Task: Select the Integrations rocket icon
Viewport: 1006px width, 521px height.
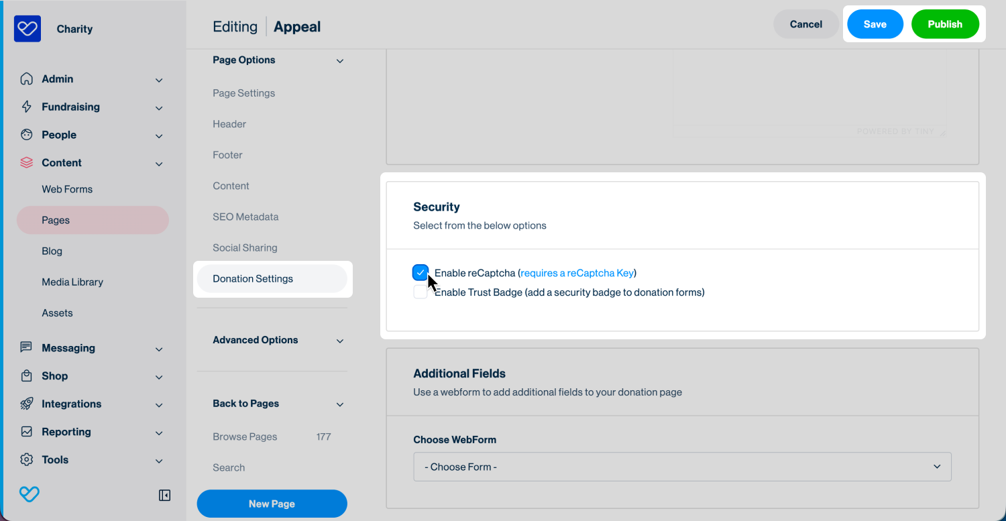Action: [x=25, y=404]
